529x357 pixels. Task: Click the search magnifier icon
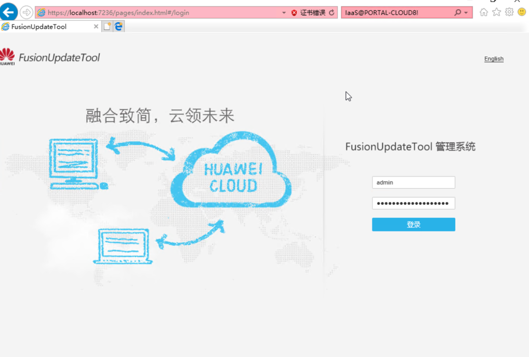(x=457, y=13)
